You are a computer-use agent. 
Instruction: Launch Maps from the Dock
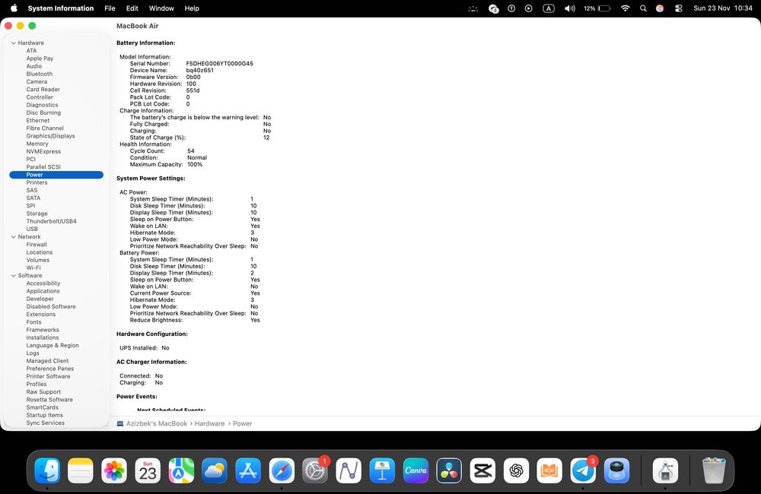coord(181,470)
